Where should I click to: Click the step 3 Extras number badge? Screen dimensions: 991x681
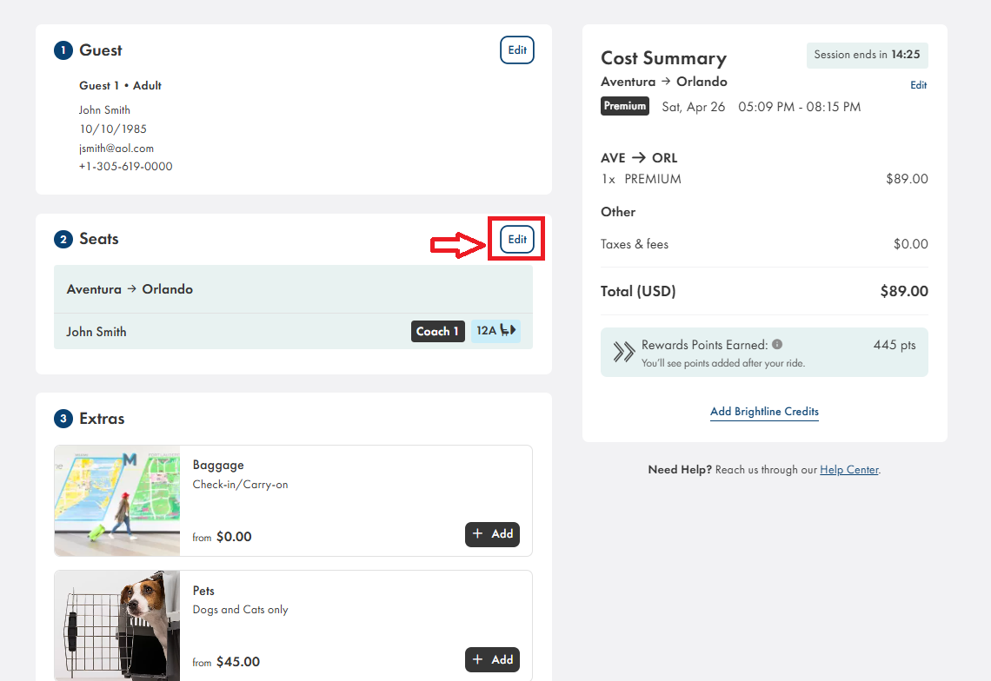coord(63,419)
